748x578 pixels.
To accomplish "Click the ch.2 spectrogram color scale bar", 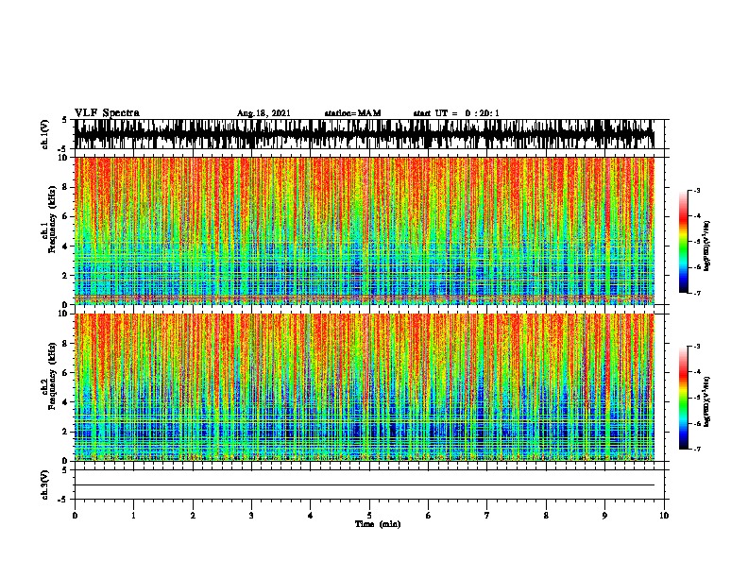I will [x=684, y=398].
